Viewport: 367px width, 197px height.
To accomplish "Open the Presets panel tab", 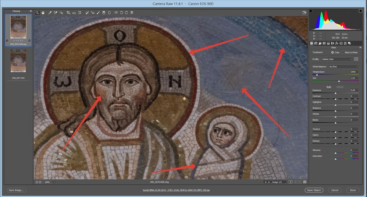I will tap(345, 43).
